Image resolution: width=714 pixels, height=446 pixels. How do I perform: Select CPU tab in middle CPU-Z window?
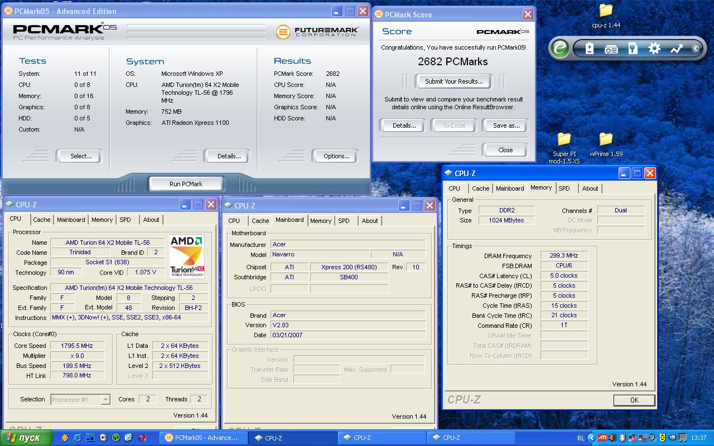[x=234, y=221]
